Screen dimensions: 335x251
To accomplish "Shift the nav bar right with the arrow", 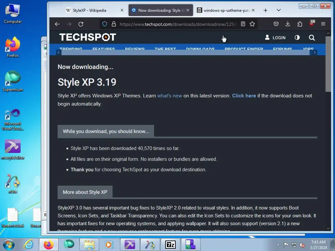I will [314, 53].
